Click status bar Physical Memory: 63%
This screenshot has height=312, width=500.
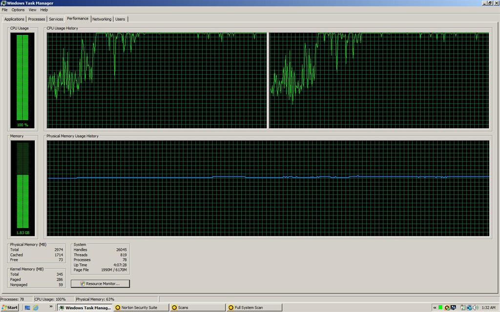[x=95, y=299]
